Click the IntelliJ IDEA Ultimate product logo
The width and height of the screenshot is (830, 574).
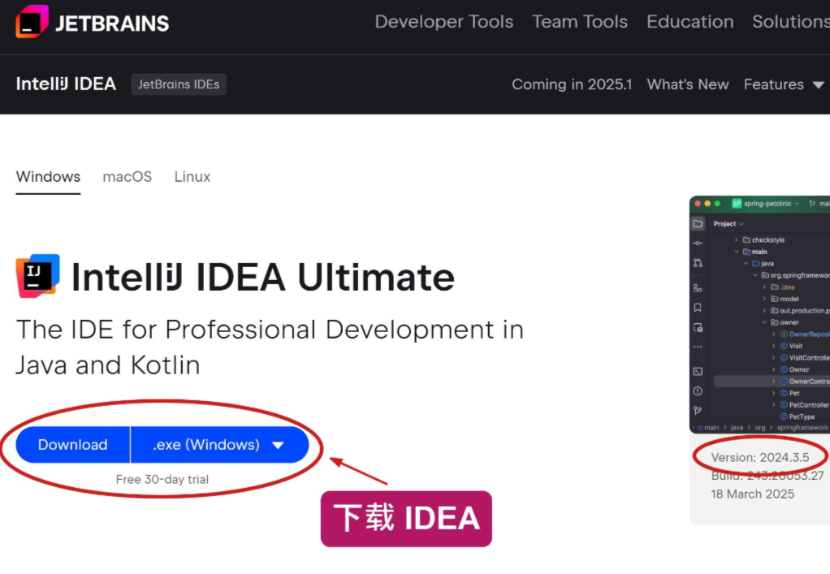pos(37,275)
